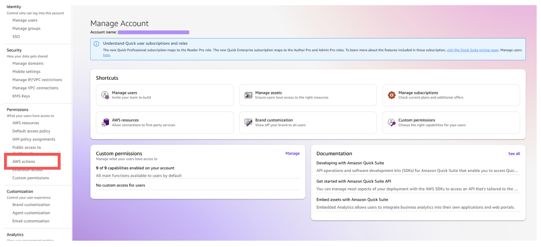
Task: Open Default access policy
Action: tap(31, 131)
